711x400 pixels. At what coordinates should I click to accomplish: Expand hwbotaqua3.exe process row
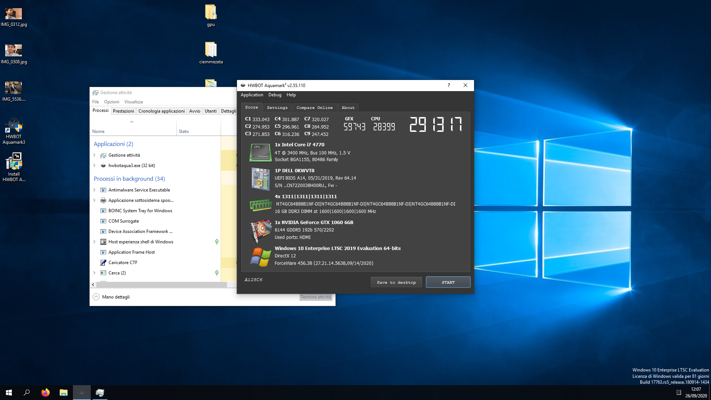(x=94, y=166)
